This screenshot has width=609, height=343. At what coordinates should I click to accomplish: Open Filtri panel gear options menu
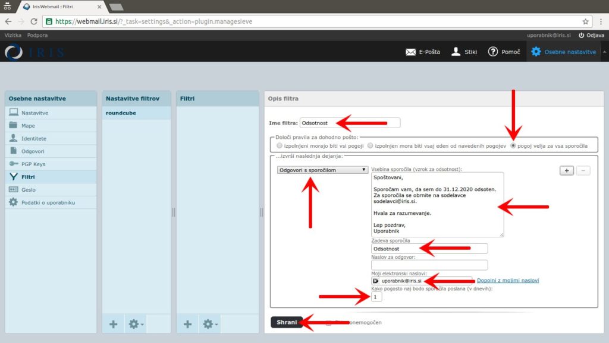[x=210, y=324]
